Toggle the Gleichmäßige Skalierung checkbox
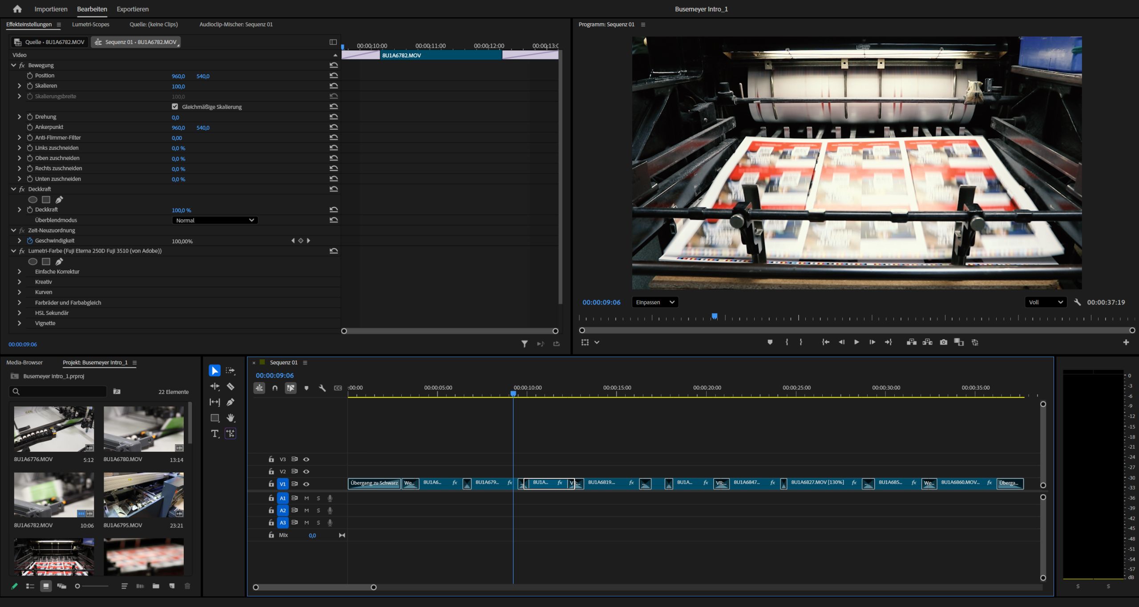 point(175,107)
